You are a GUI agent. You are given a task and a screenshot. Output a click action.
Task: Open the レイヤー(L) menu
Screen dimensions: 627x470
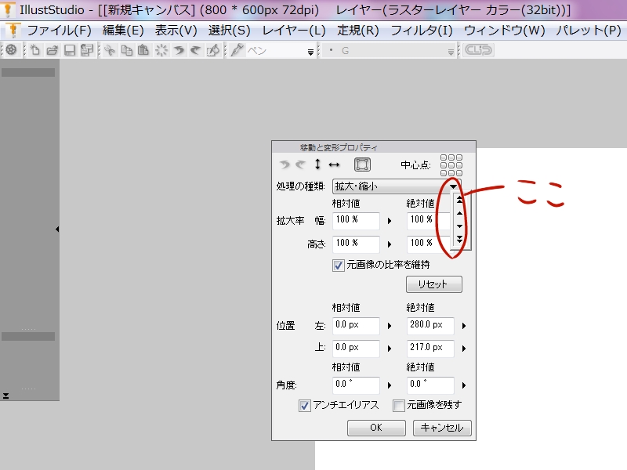tap(294, 31)
